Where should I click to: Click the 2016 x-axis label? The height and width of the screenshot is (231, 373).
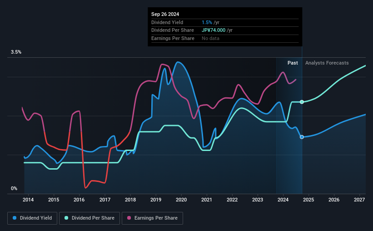(79, 200)
